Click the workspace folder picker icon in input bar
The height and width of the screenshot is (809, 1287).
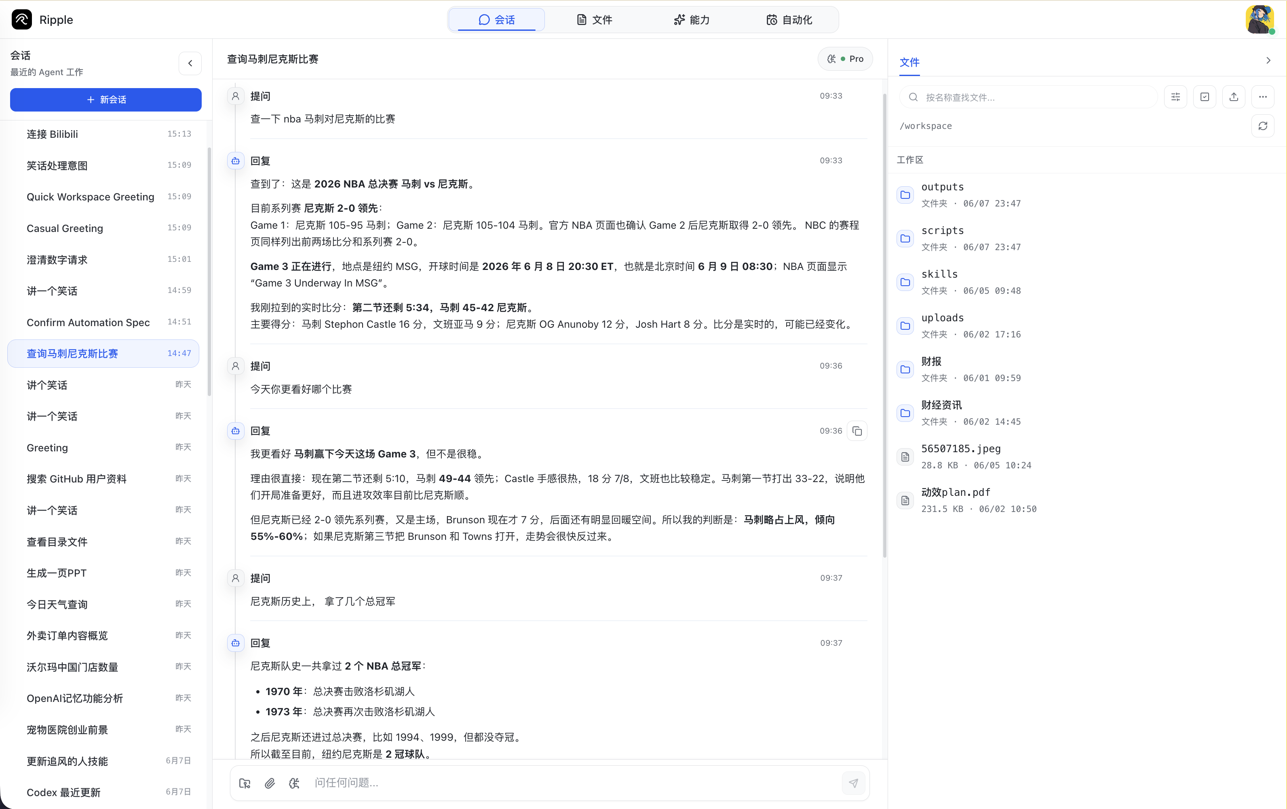point(245,783)
